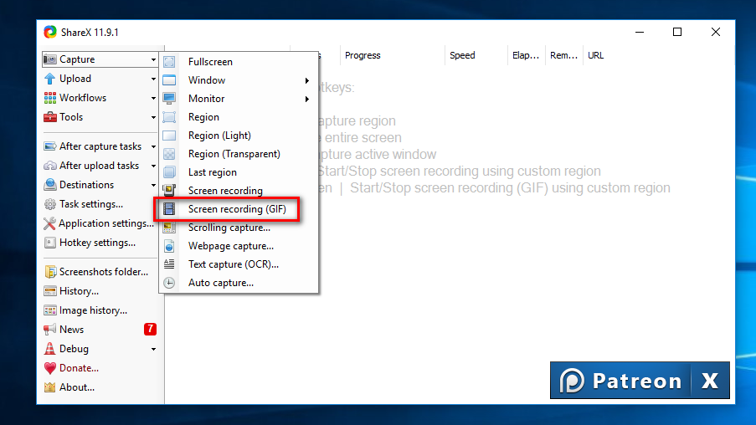This screenshot has width=756, height=425.
Task: Click the Tools toolbox icon
Action: click(x=49, y=117)
